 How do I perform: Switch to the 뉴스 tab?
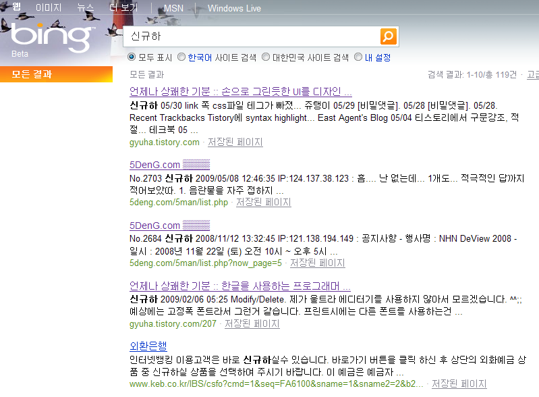85,7
